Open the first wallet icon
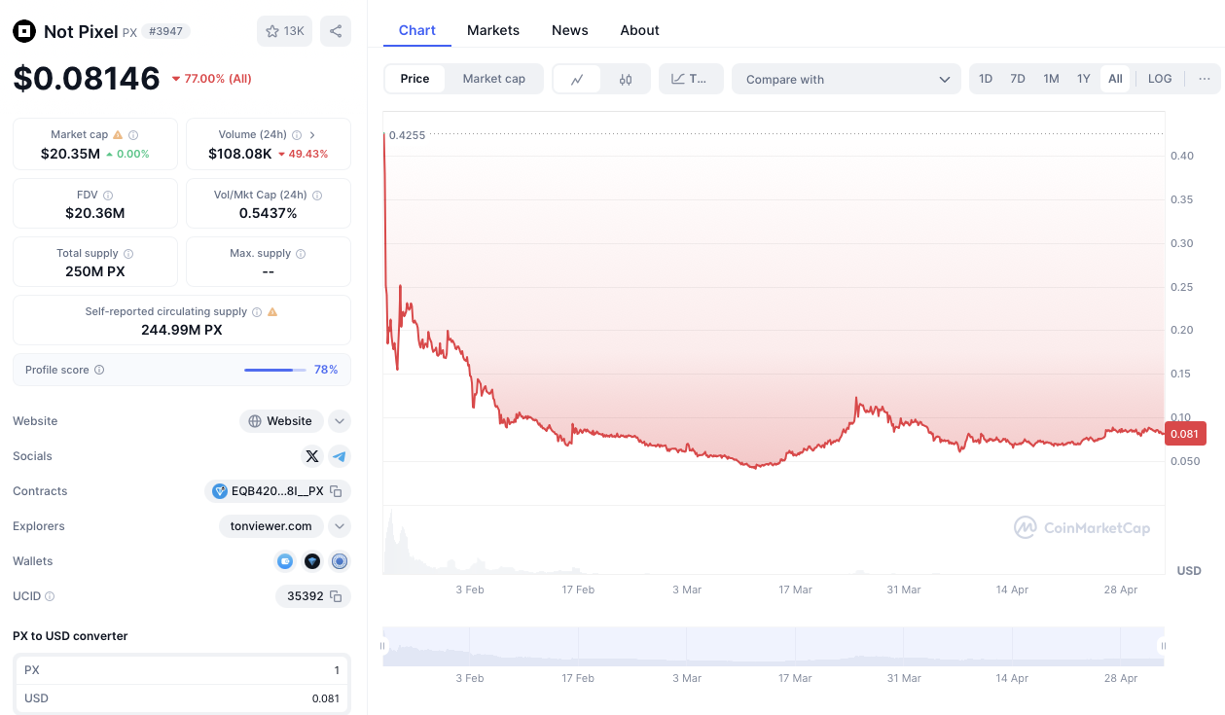This screenshot has height=715, width=1225. [285, 561]
